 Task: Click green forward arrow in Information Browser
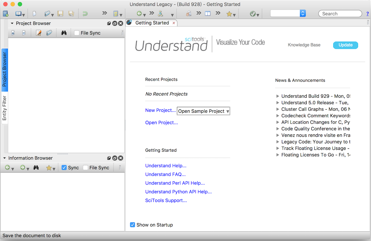[x=23, y=167]
